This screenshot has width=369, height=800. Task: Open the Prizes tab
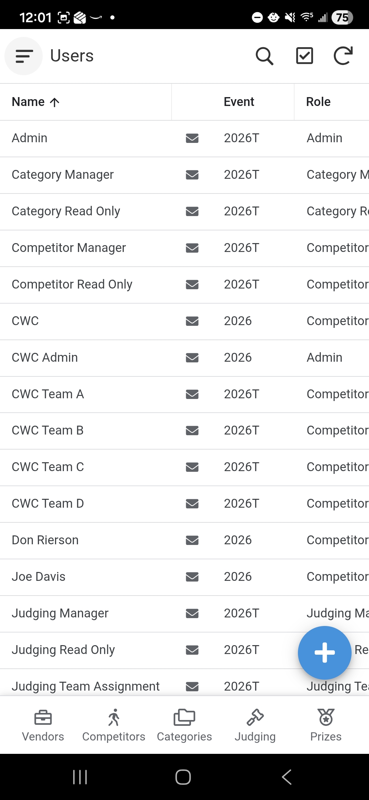[x=326, y=725]
